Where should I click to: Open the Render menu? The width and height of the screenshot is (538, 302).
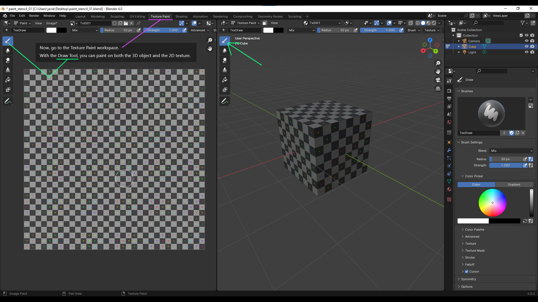point(34,16)
